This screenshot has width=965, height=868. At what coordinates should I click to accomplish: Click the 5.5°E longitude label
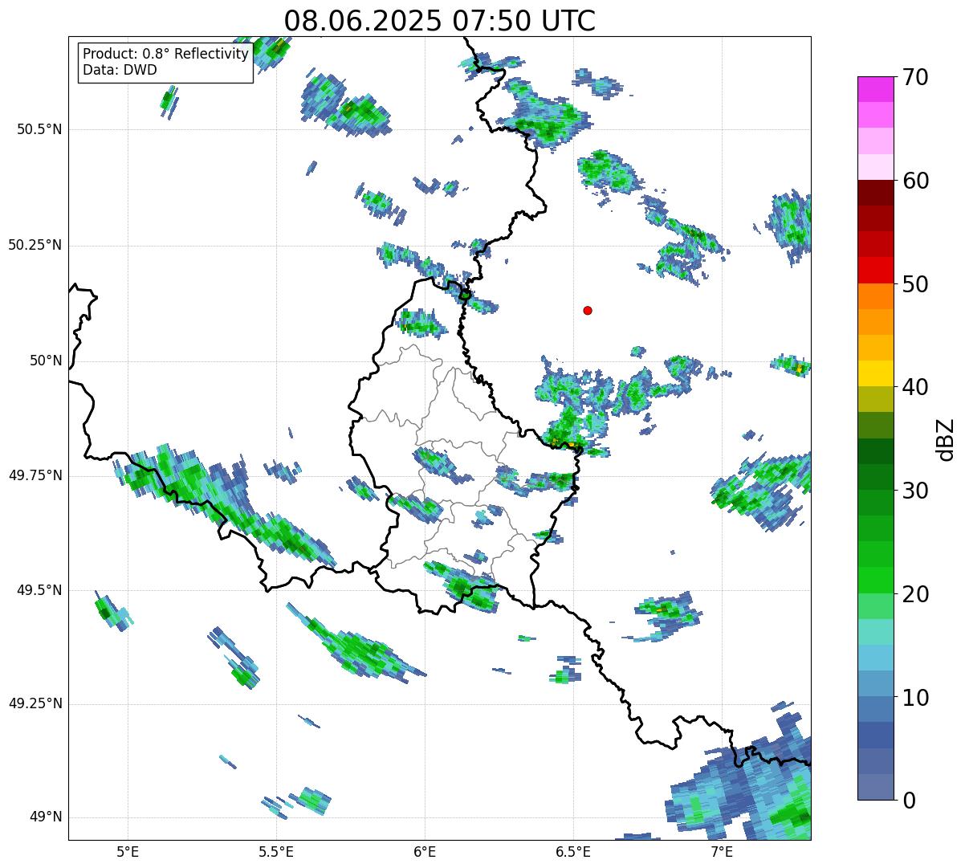click(x=276, y=851)
